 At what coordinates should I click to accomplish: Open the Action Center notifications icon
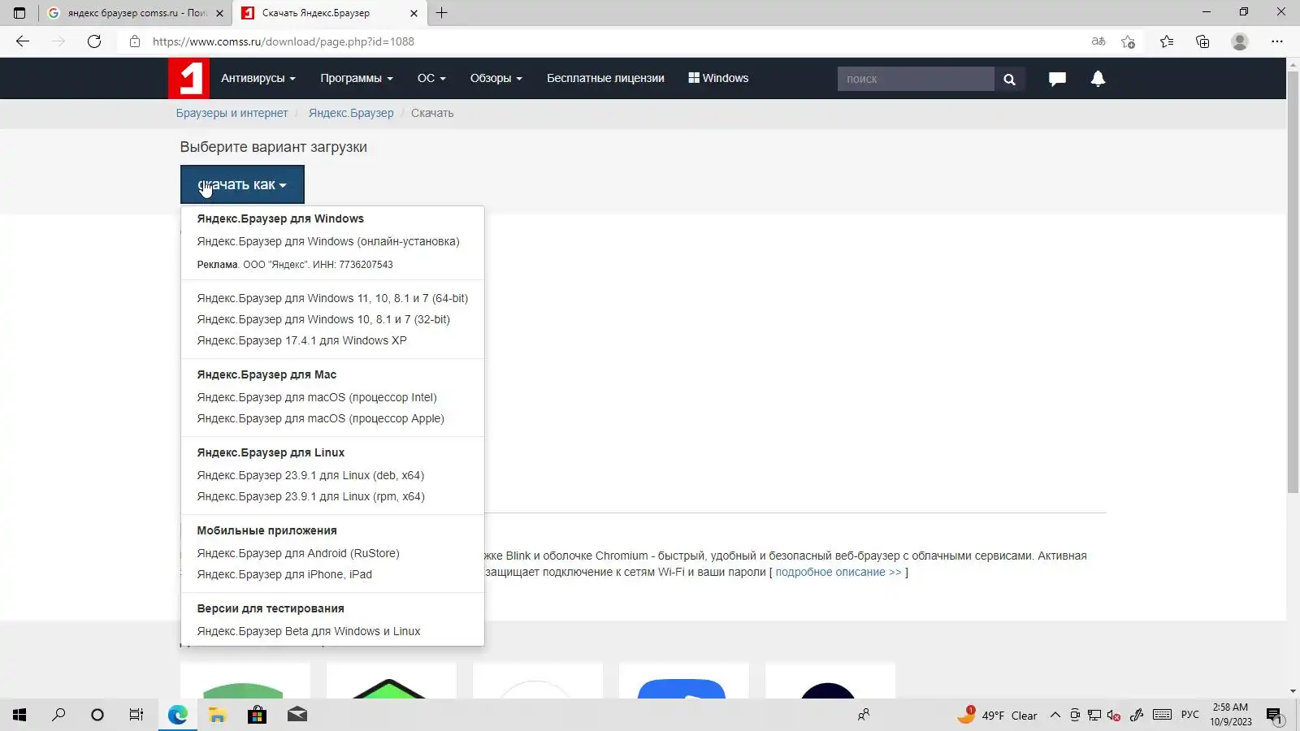1274,716
